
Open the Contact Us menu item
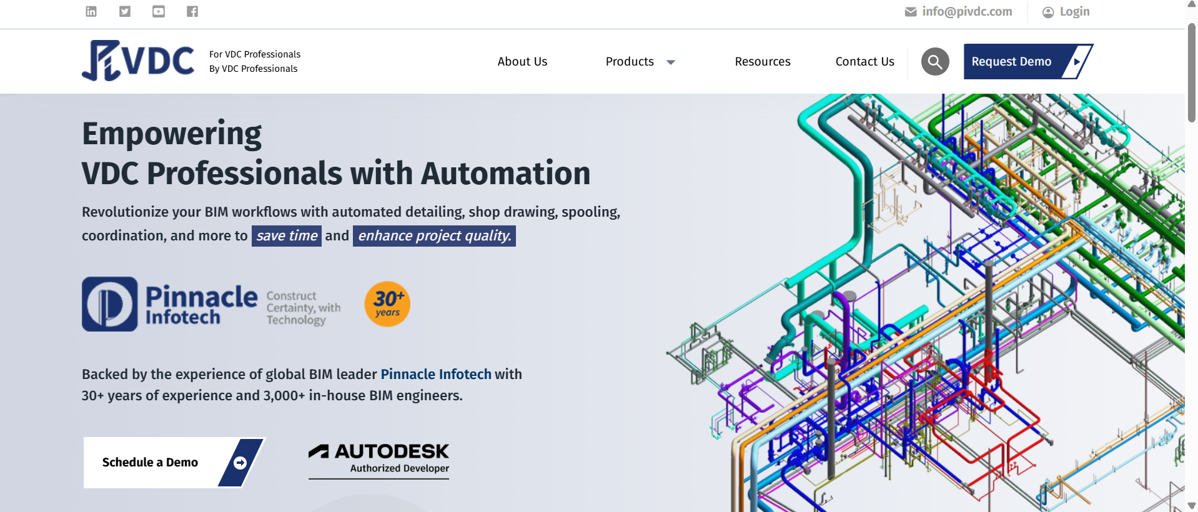(x=865, y=61)
